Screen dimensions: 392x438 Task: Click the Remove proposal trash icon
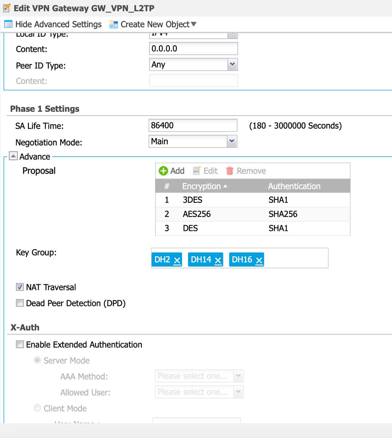[x=230, y=171]
